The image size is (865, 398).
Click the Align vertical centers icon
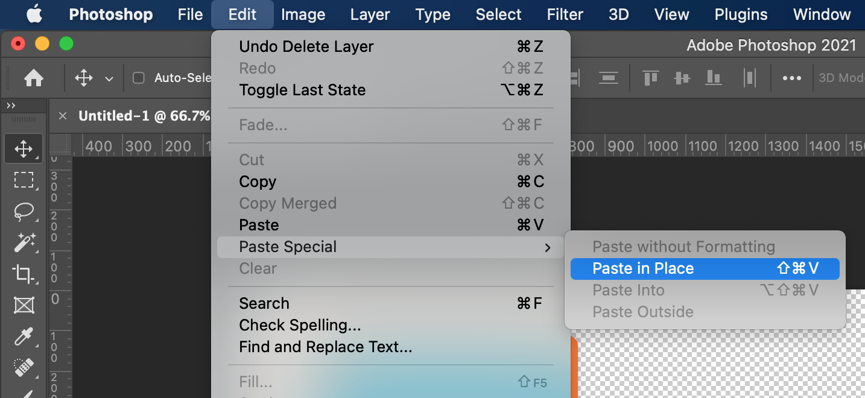[682, 78]
